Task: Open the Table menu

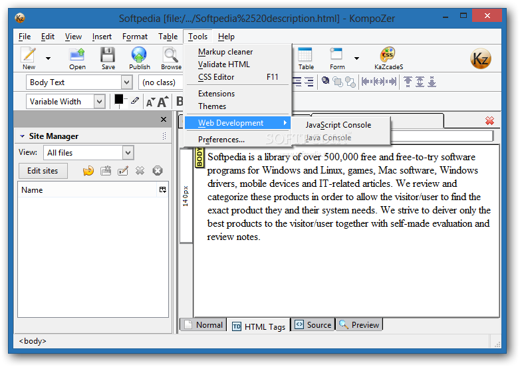Action: [168, 37]
